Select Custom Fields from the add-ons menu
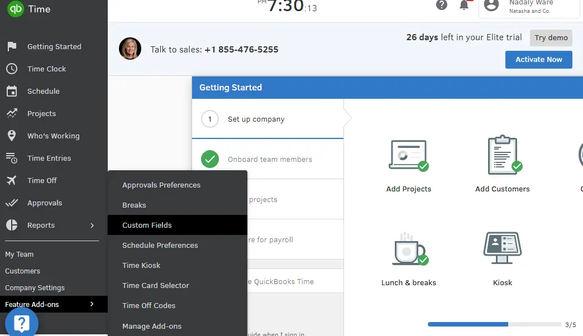The image size is (583, 336). (146, 225)
